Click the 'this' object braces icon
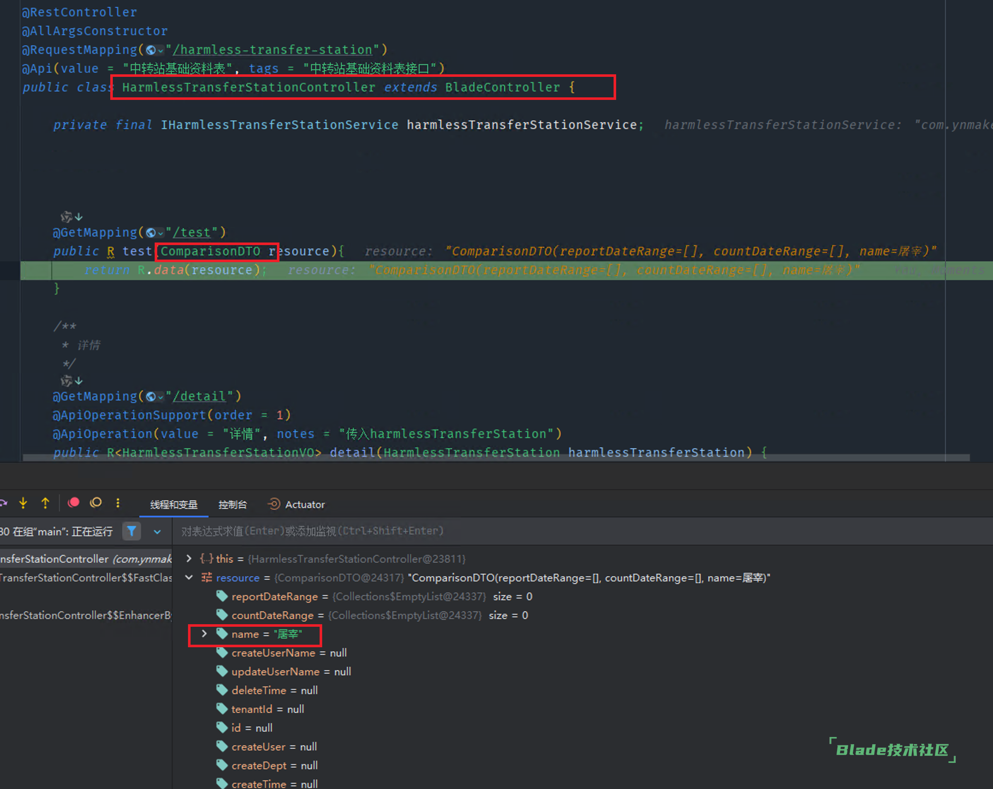The height and width of the screenshot is (789, 993). (x=207, y=558)
